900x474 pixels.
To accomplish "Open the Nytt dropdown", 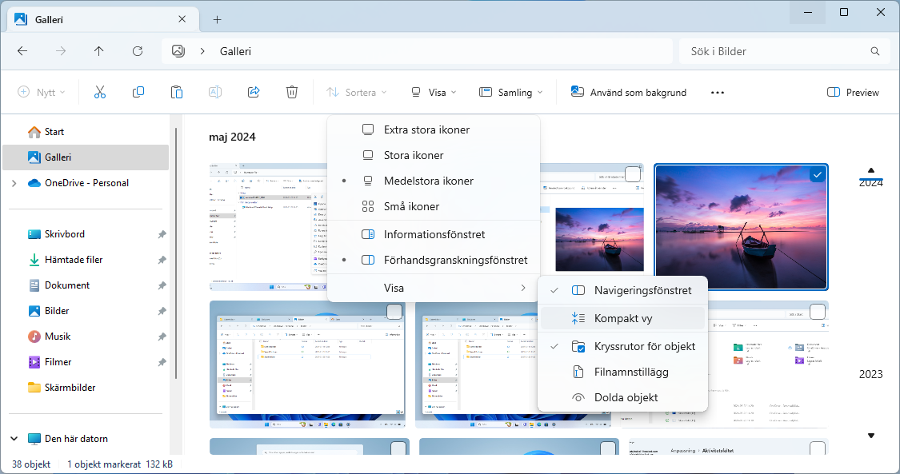I will pyautogui.click(x=42, y=92).
